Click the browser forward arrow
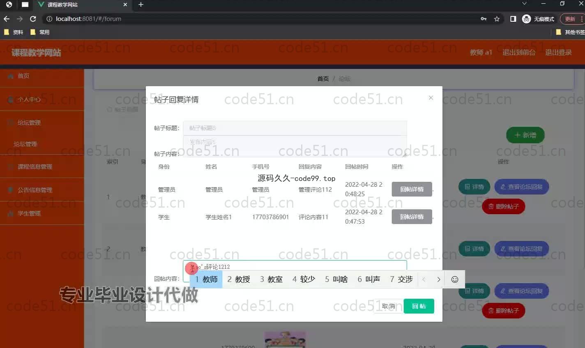 coord(20,19)
